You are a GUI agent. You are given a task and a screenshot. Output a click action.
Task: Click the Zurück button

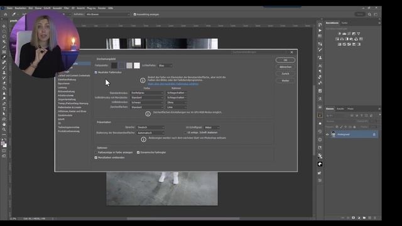285,74
